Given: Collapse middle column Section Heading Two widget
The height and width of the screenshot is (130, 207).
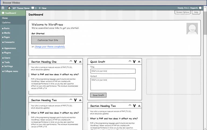Looking at the screenshot, I should (139, 106).
